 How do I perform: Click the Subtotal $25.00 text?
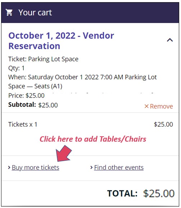tap(33, 105)
